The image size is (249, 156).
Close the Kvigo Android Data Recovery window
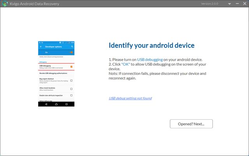(245, 4)
